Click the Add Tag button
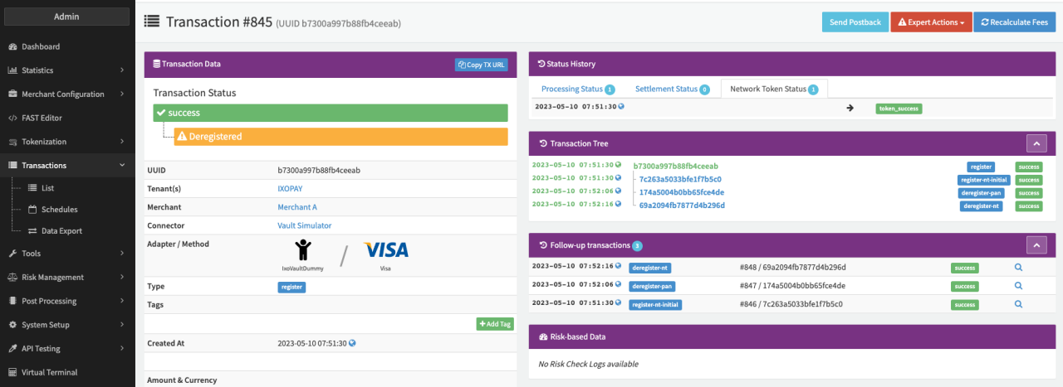 point(495,324)
